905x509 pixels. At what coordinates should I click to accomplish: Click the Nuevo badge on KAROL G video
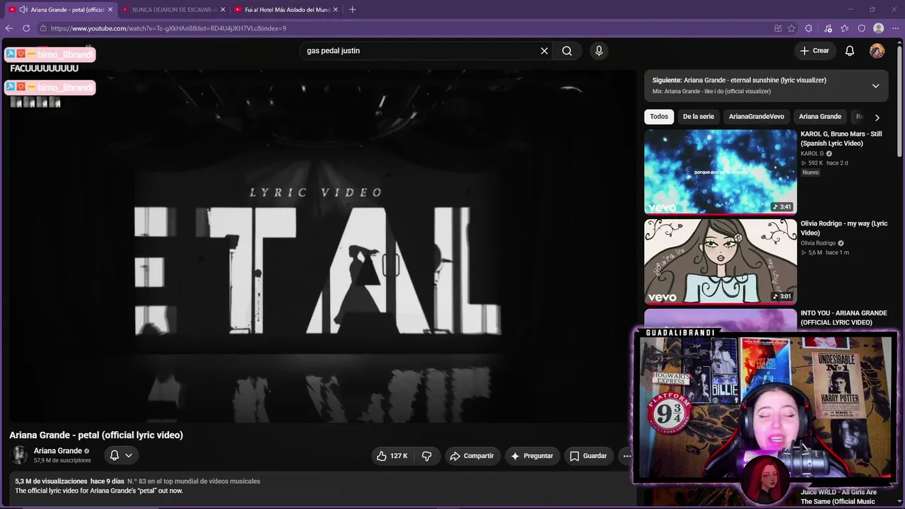[810, 172]
